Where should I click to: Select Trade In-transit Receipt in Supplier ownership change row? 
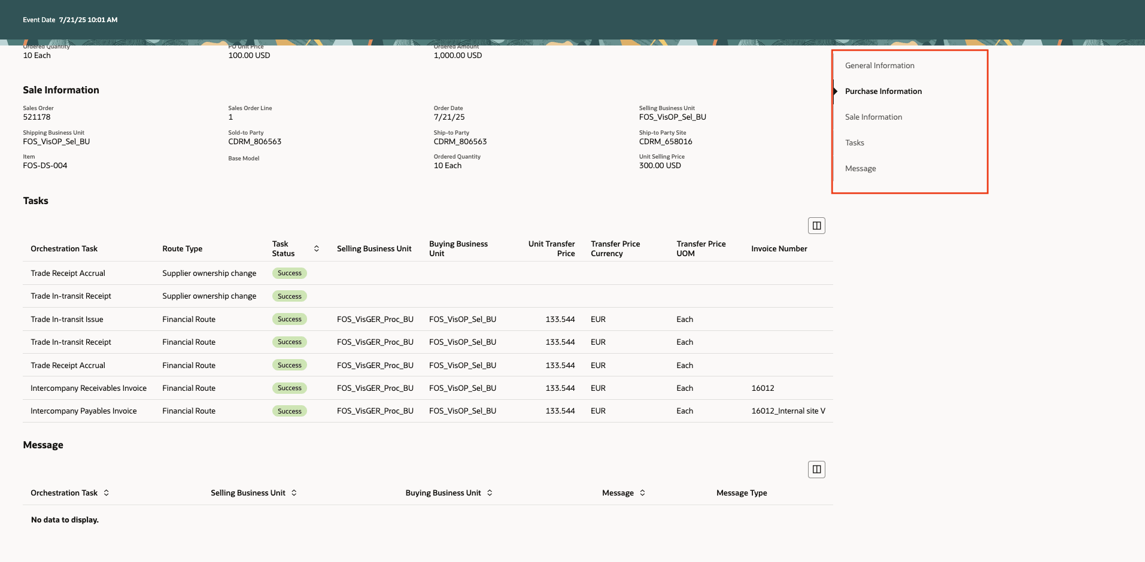pos(71,296)
